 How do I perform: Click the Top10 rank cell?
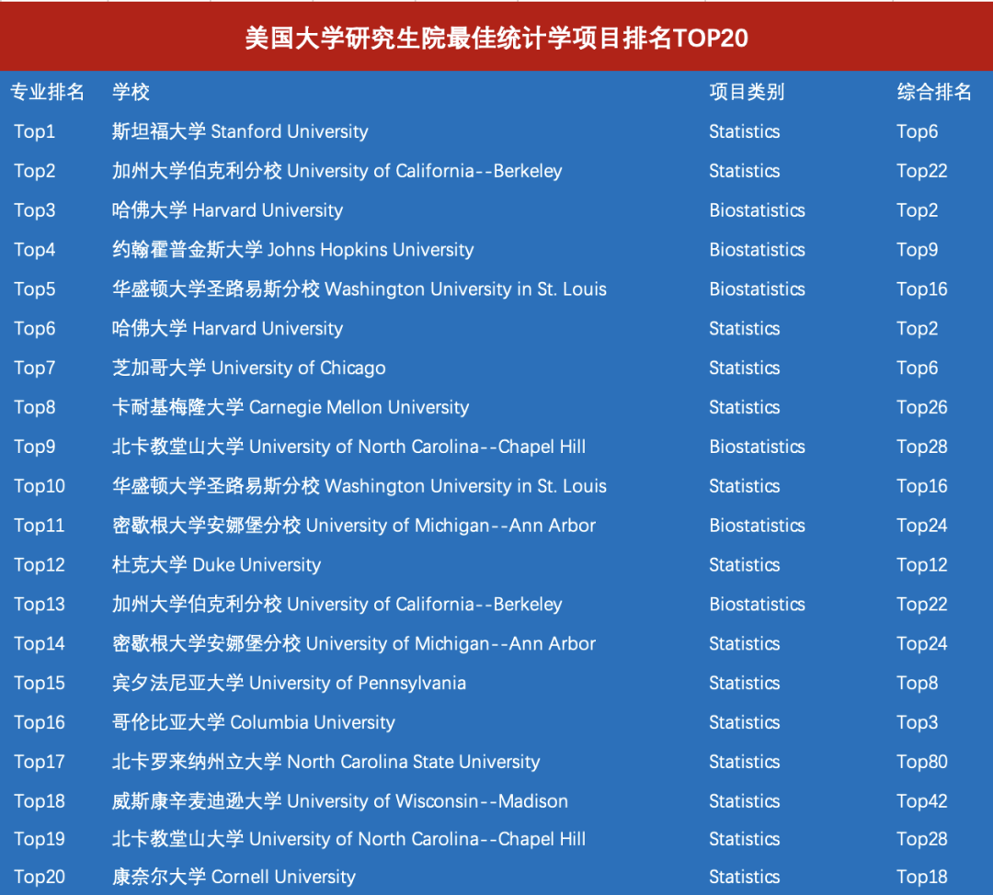click(40, 486)
